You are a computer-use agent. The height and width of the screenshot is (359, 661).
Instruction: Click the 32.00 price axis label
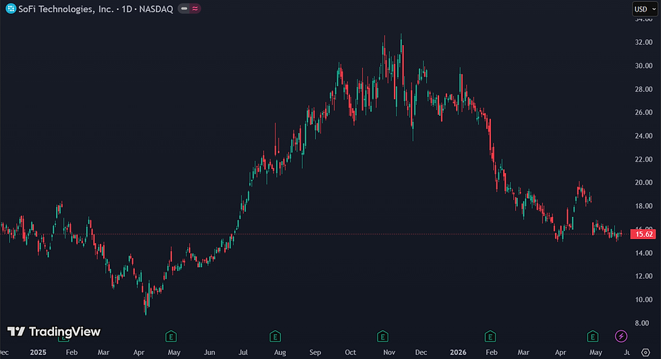[643, 42]
